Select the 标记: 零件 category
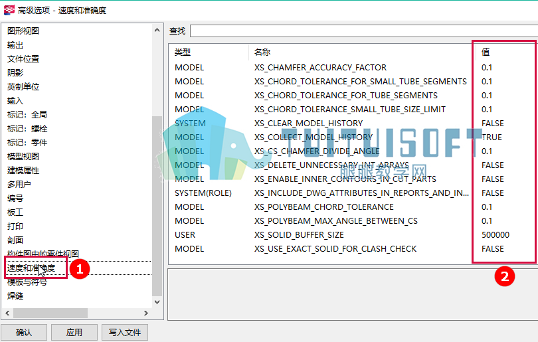538x342 pixels. 27,142
